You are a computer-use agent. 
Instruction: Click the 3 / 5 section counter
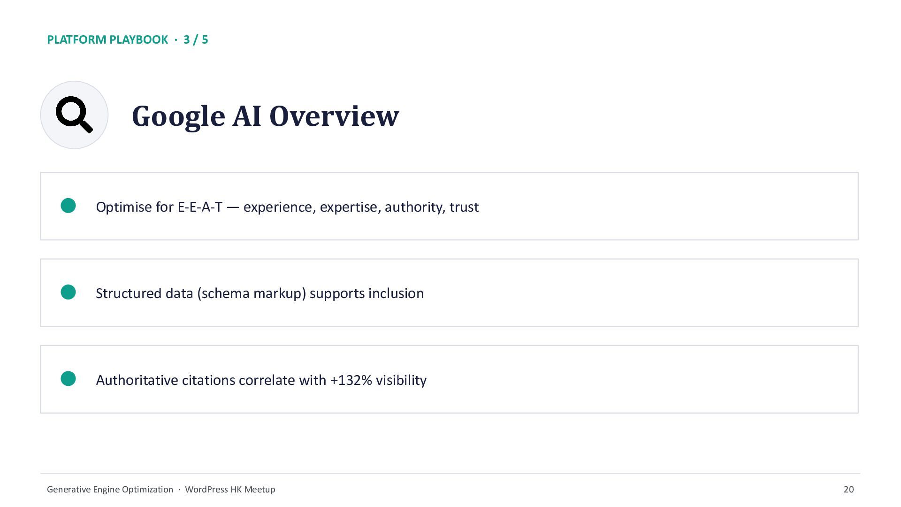coord(196,39)
